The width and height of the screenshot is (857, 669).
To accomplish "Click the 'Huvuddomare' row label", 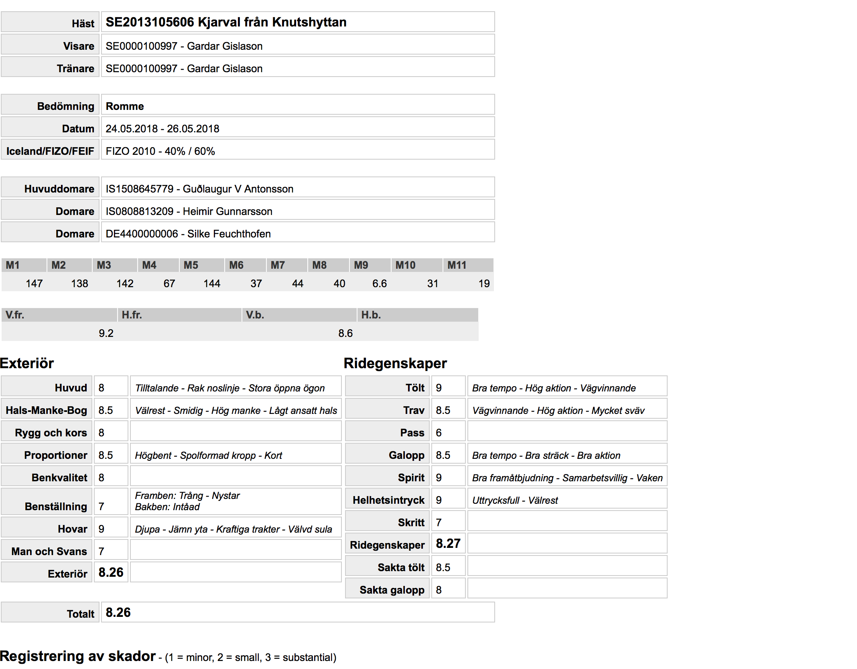I will point(59,189).
